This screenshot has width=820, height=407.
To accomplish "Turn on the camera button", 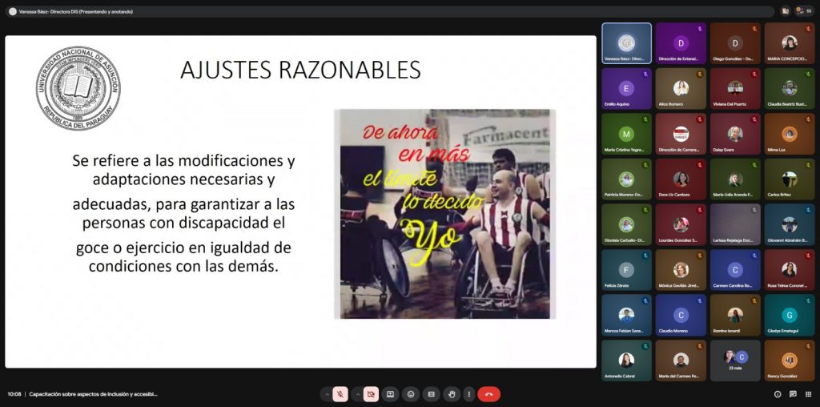I will [x=371, y=394].
